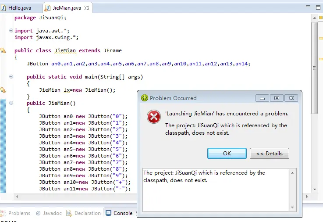
Task: Click the editor horizontal scrollbar left arrow
Action: (17, 197)
